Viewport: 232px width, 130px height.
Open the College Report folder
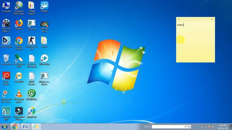[32, 8]
